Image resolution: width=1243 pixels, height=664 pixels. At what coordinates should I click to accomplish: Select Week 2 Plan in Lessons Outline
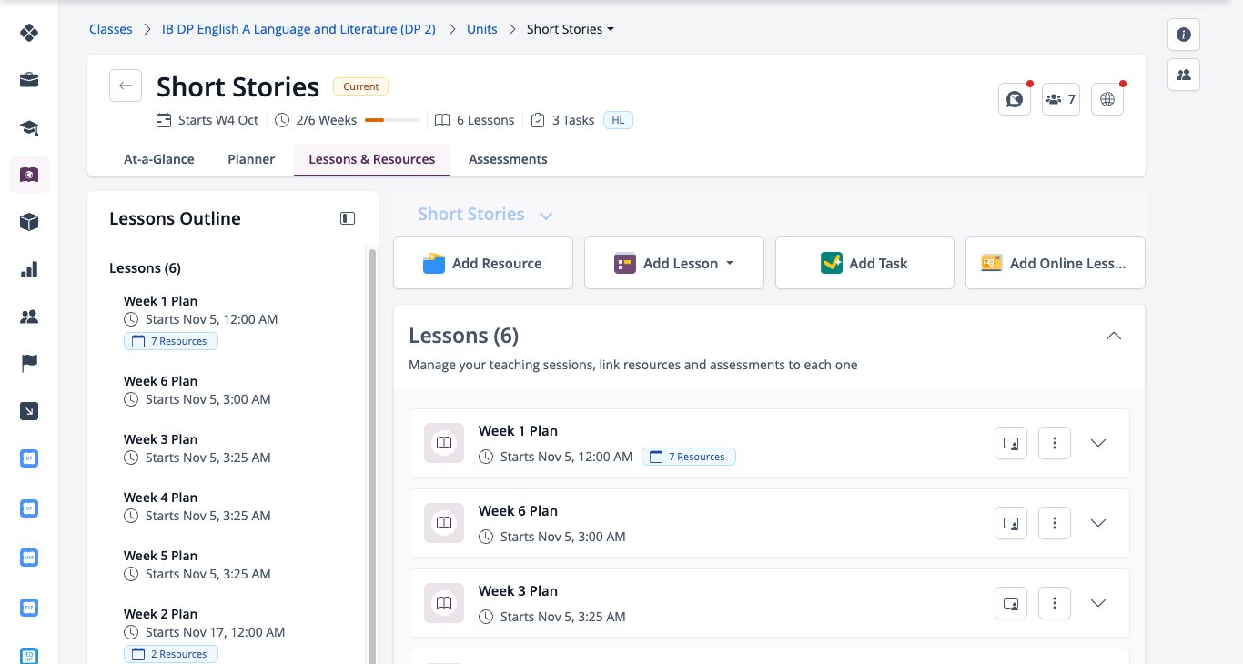[160, 614]
